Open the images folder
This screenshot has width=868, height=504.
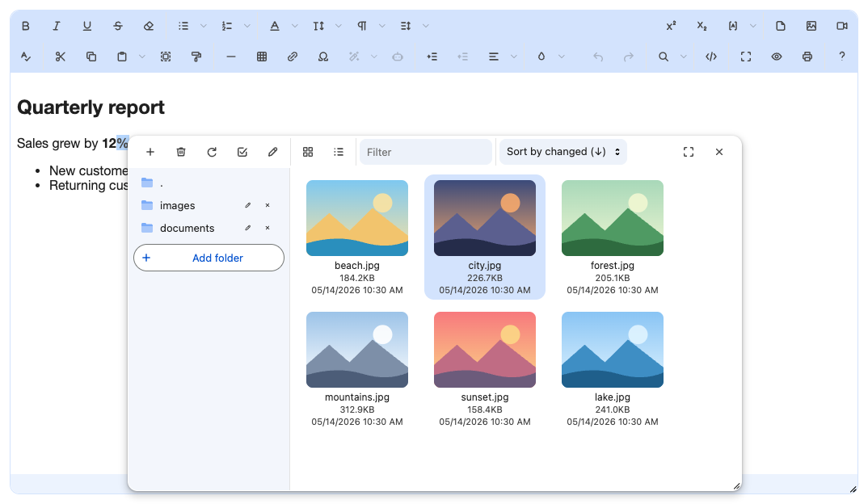pyautogui.click(x=177, y=206)
